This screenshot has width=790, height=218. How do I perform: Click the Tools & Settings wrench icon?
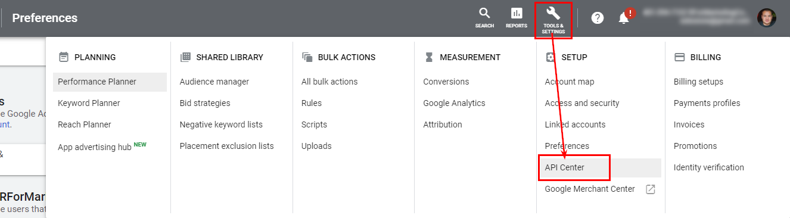click(553, 13)
